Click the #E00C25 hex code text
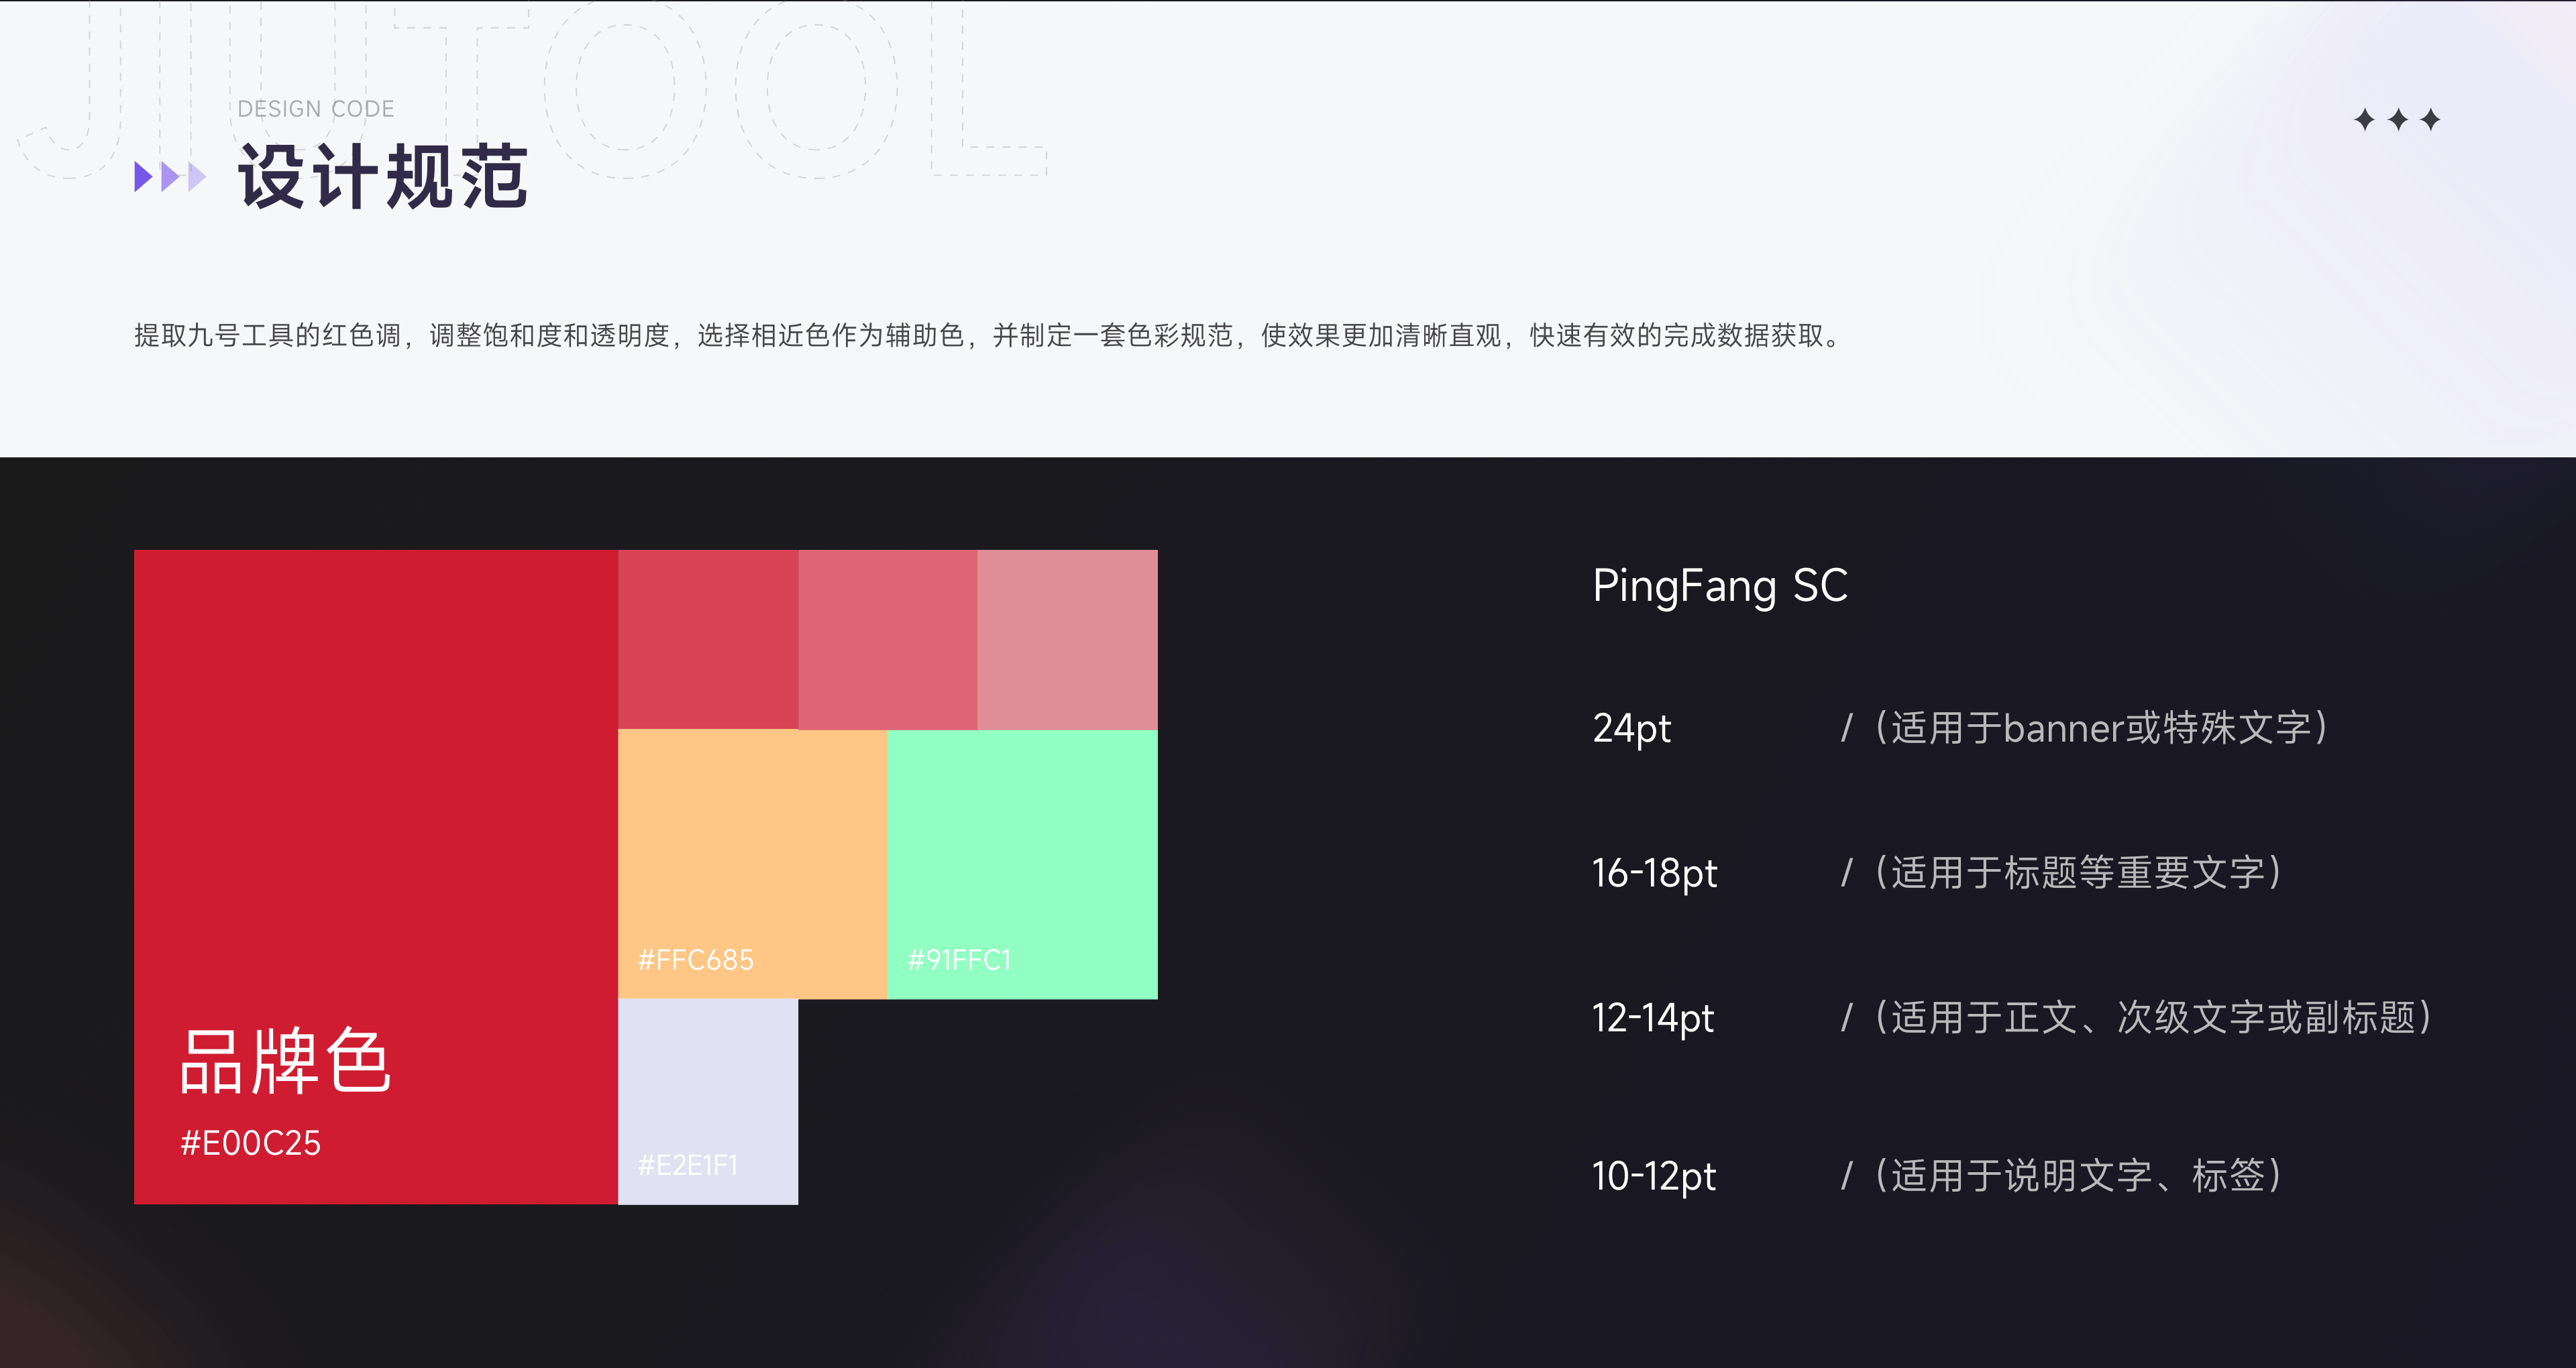 coord(250,1143)
